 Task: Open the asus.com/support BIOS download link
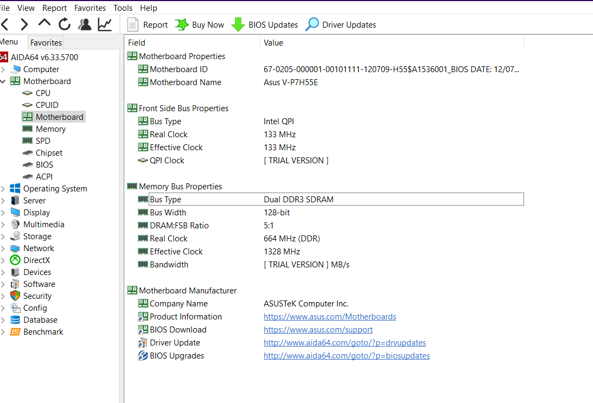tap(318, 330)
